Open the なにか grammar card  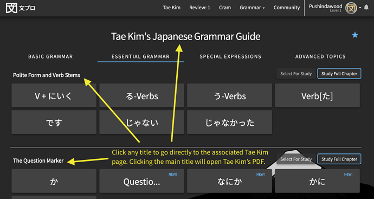click(x=229, y=181)
